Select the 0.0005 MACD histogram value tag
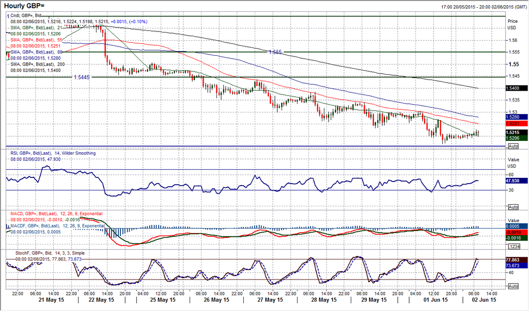This screenshot has height=311, width=529. [517, 226]
